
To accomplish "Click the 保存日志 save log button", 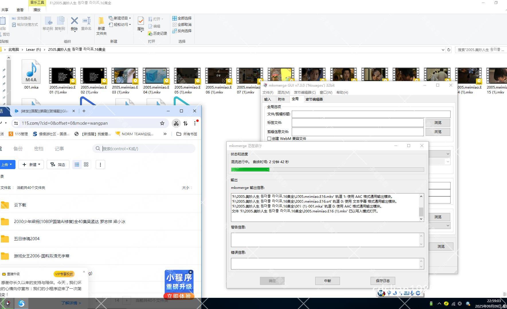I will coord(382,281).
